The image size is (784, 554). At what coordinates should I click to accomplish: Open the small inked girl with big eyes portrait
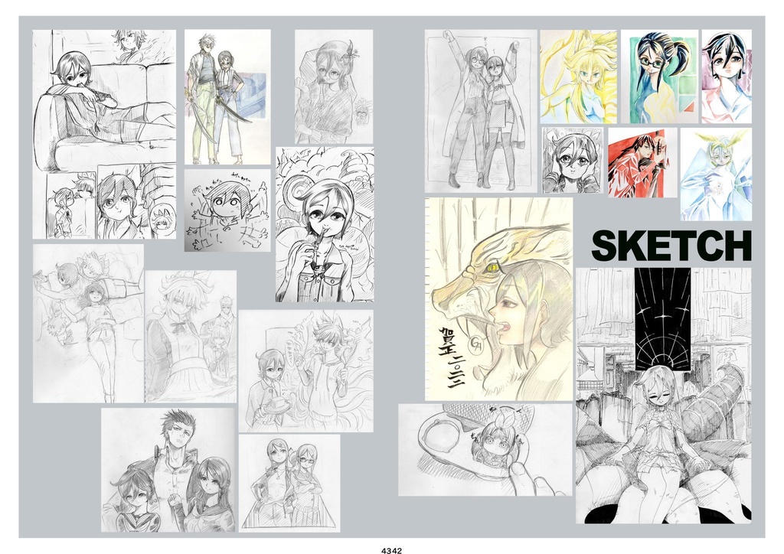click(x=573, y=161)
